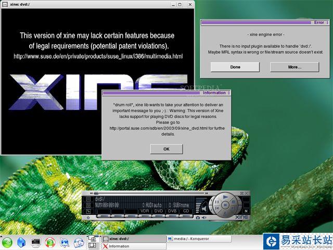Open the Error dialog title menu handle
The image size is (333, 250).
[x=327, y=22]
